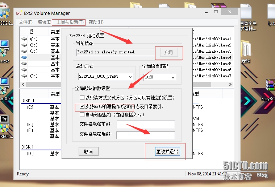Select DISK 0 label in disk pane
This screenshot has height=187, width=275.
[x=28, y=100]
